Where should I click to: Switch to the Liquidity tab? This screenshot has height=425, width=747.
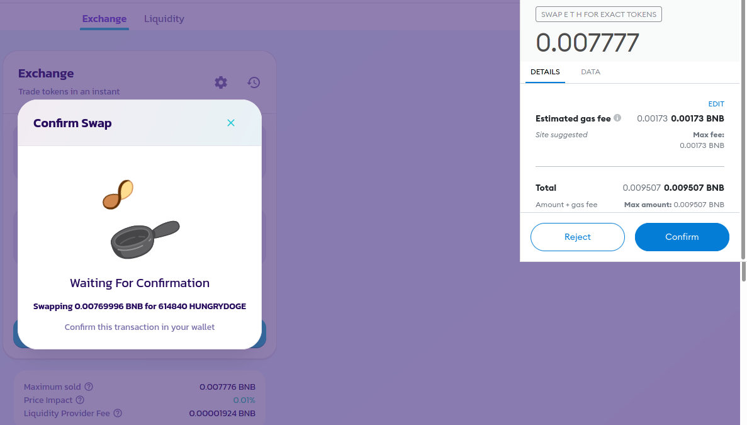[x=164, y=19]
